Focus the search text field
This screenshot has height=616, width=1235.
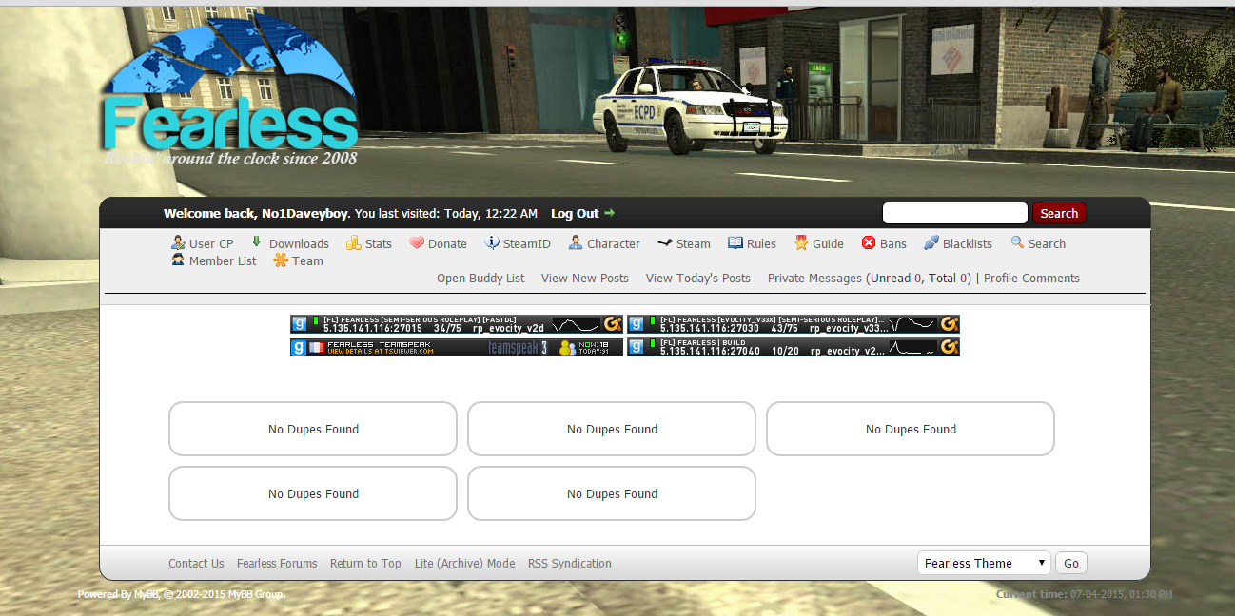pos(955,213)
